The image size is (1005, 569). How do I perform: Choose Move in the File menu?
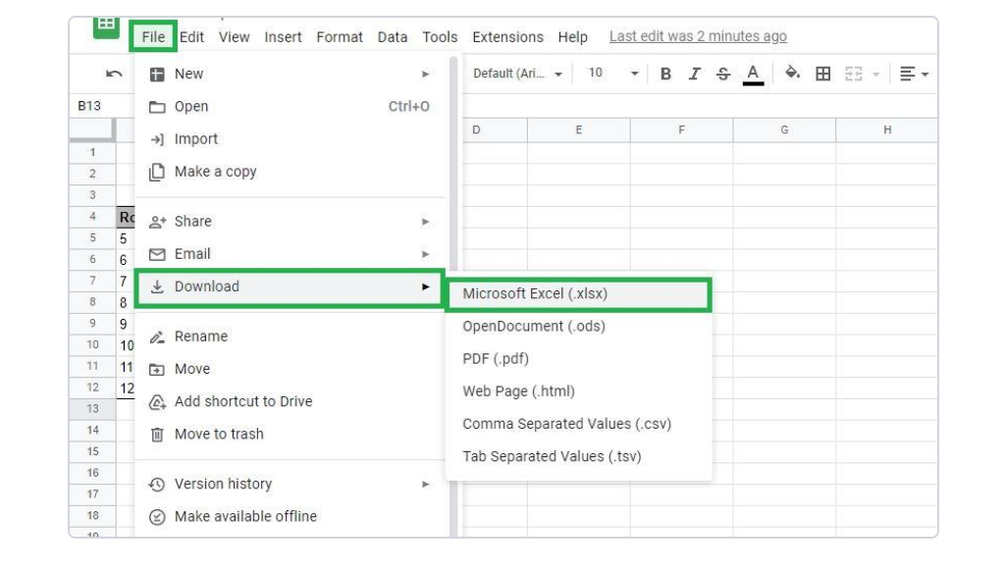[x=291, y=369]
